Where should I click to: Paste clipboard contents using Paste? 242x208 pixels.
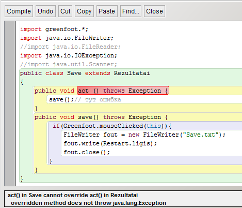pos(107,11)
